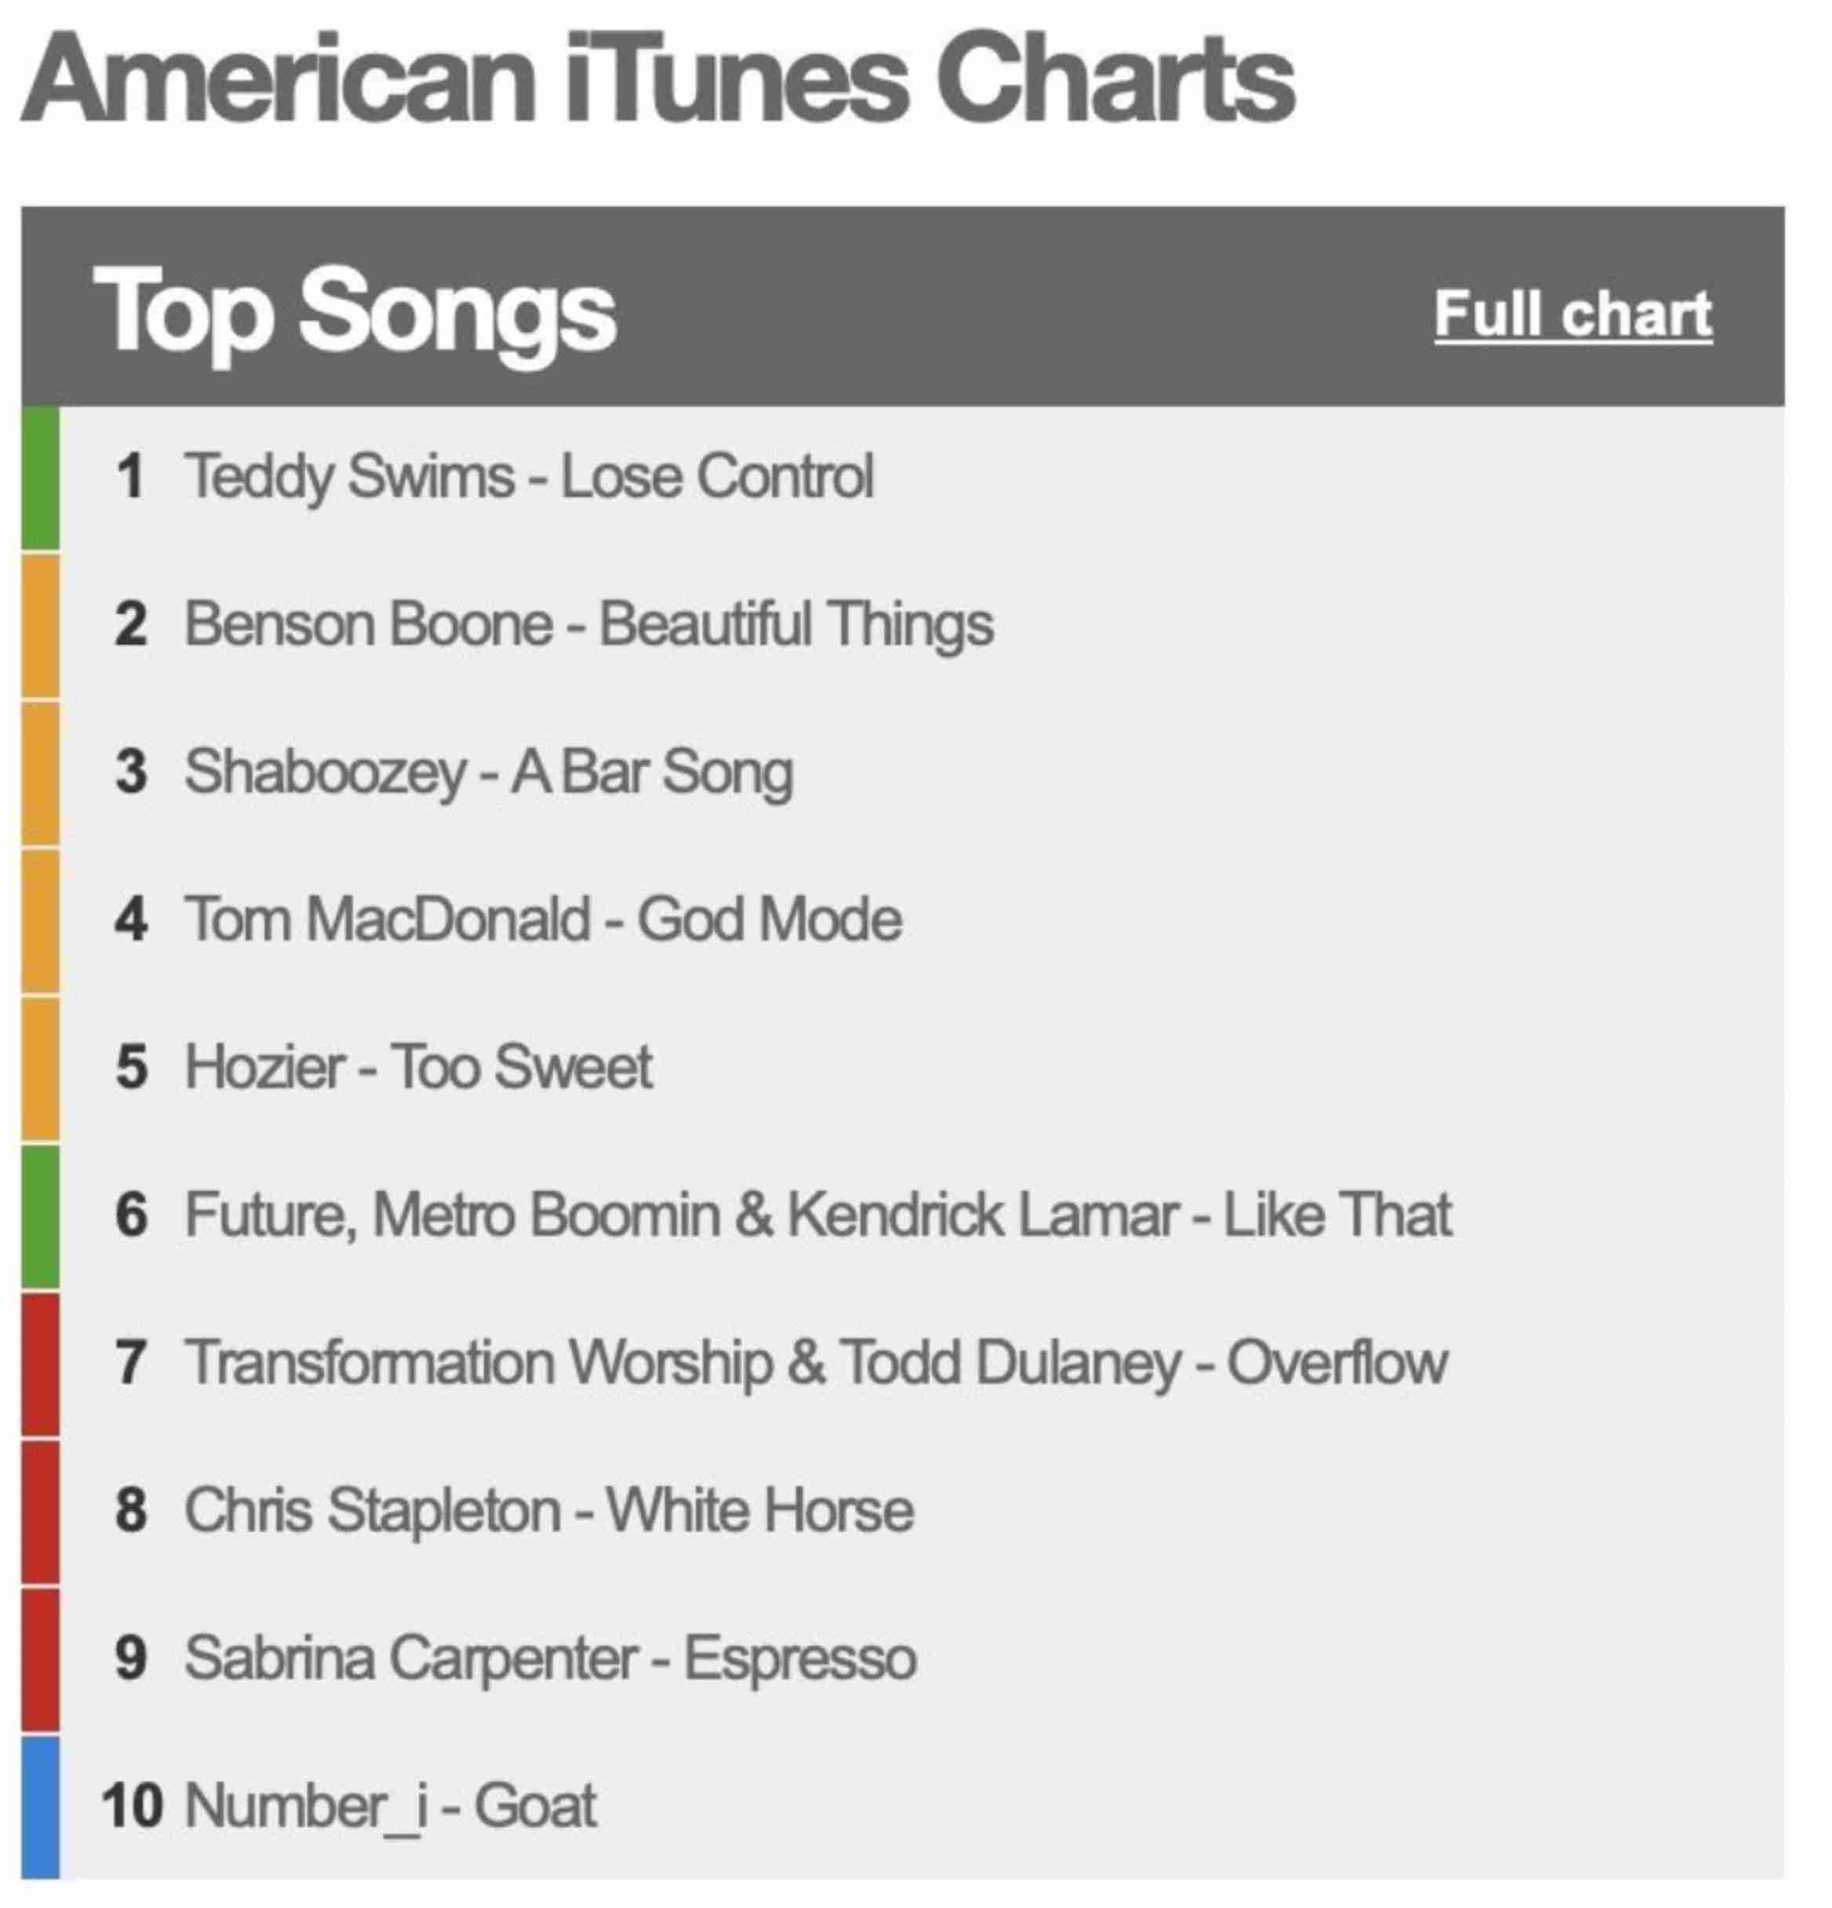
Task: Click green status bar beside rank 1
Action: point(40,477)
